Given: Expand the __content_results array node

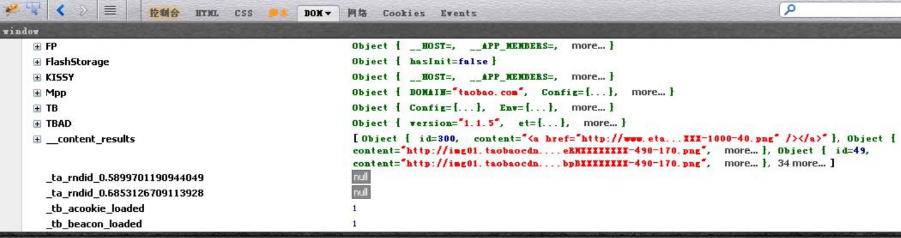Looking at the screenshot, I should point(37,139).
